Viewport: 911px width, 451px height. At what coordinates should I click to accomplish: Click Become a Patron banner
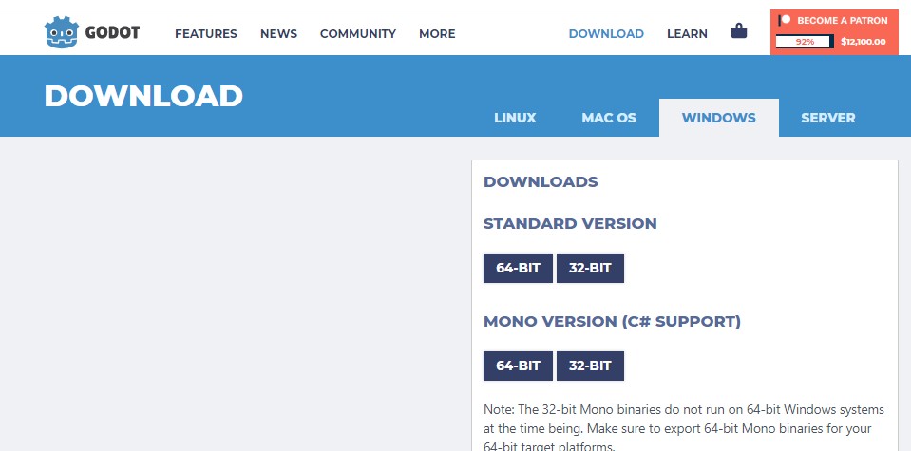pyautogui.click(x=835, y=32)
